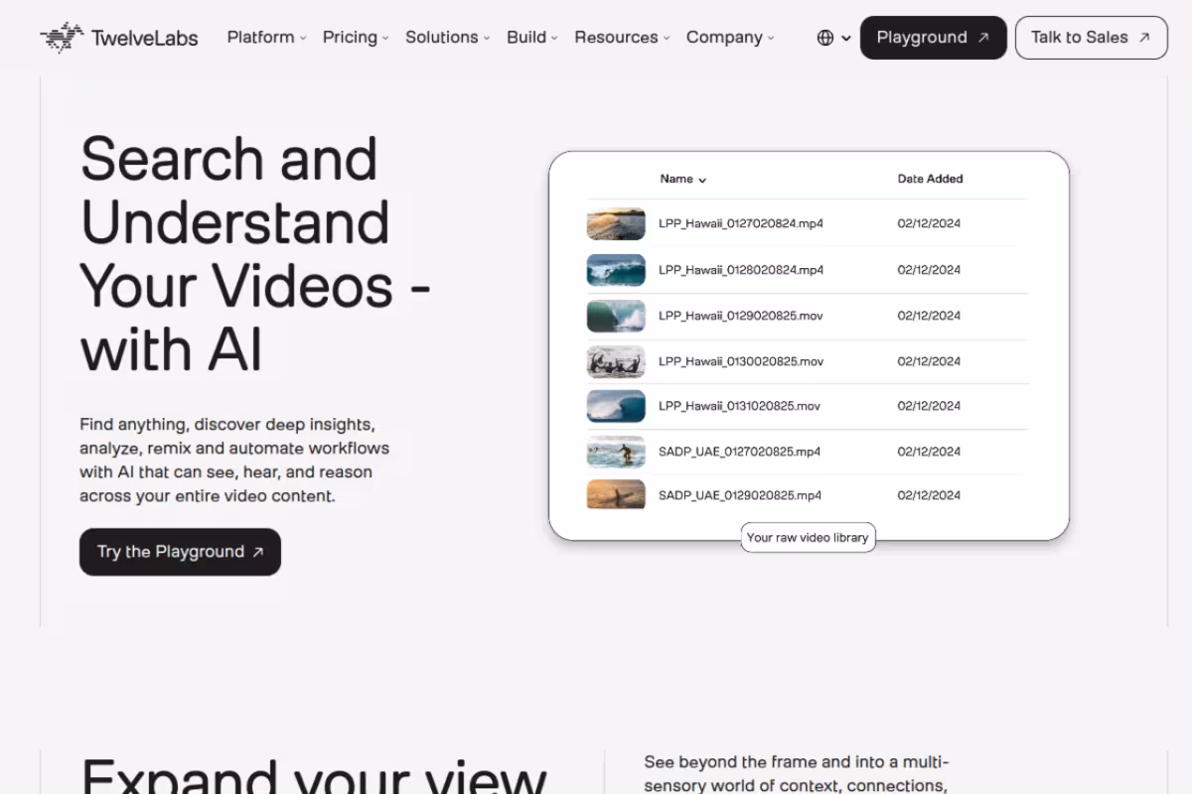Click the TwelveLabs logo
The height and width of the screenshot is (794, 1192).
(x=119, y=38)
